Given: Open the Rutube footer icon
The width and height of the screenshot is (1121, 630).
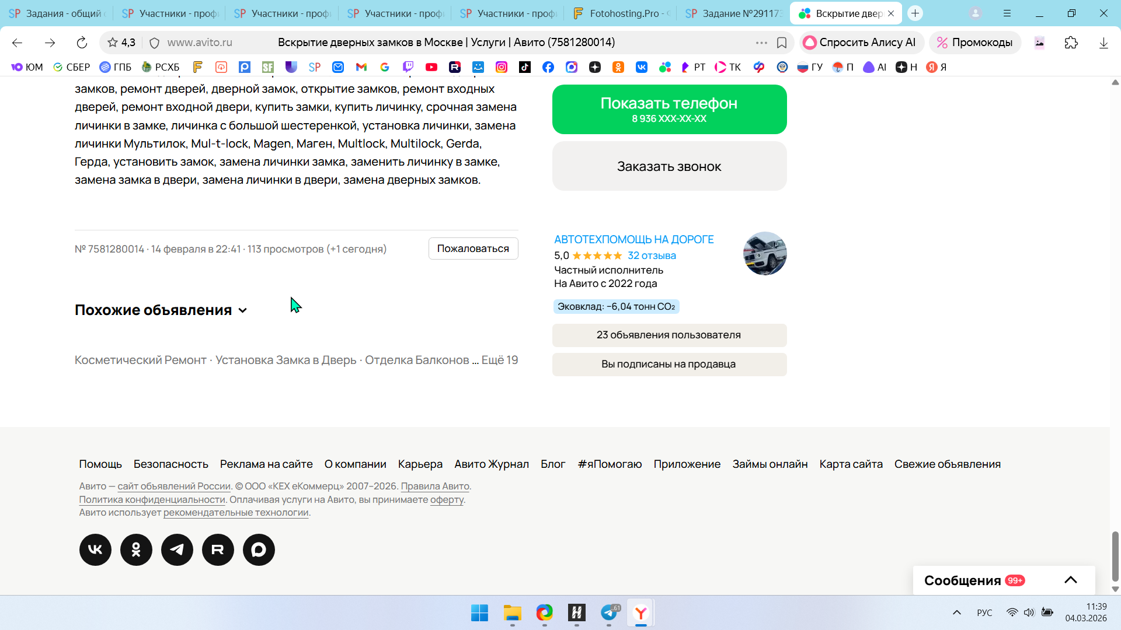Looking at the screenshot, I should [218, 549].
